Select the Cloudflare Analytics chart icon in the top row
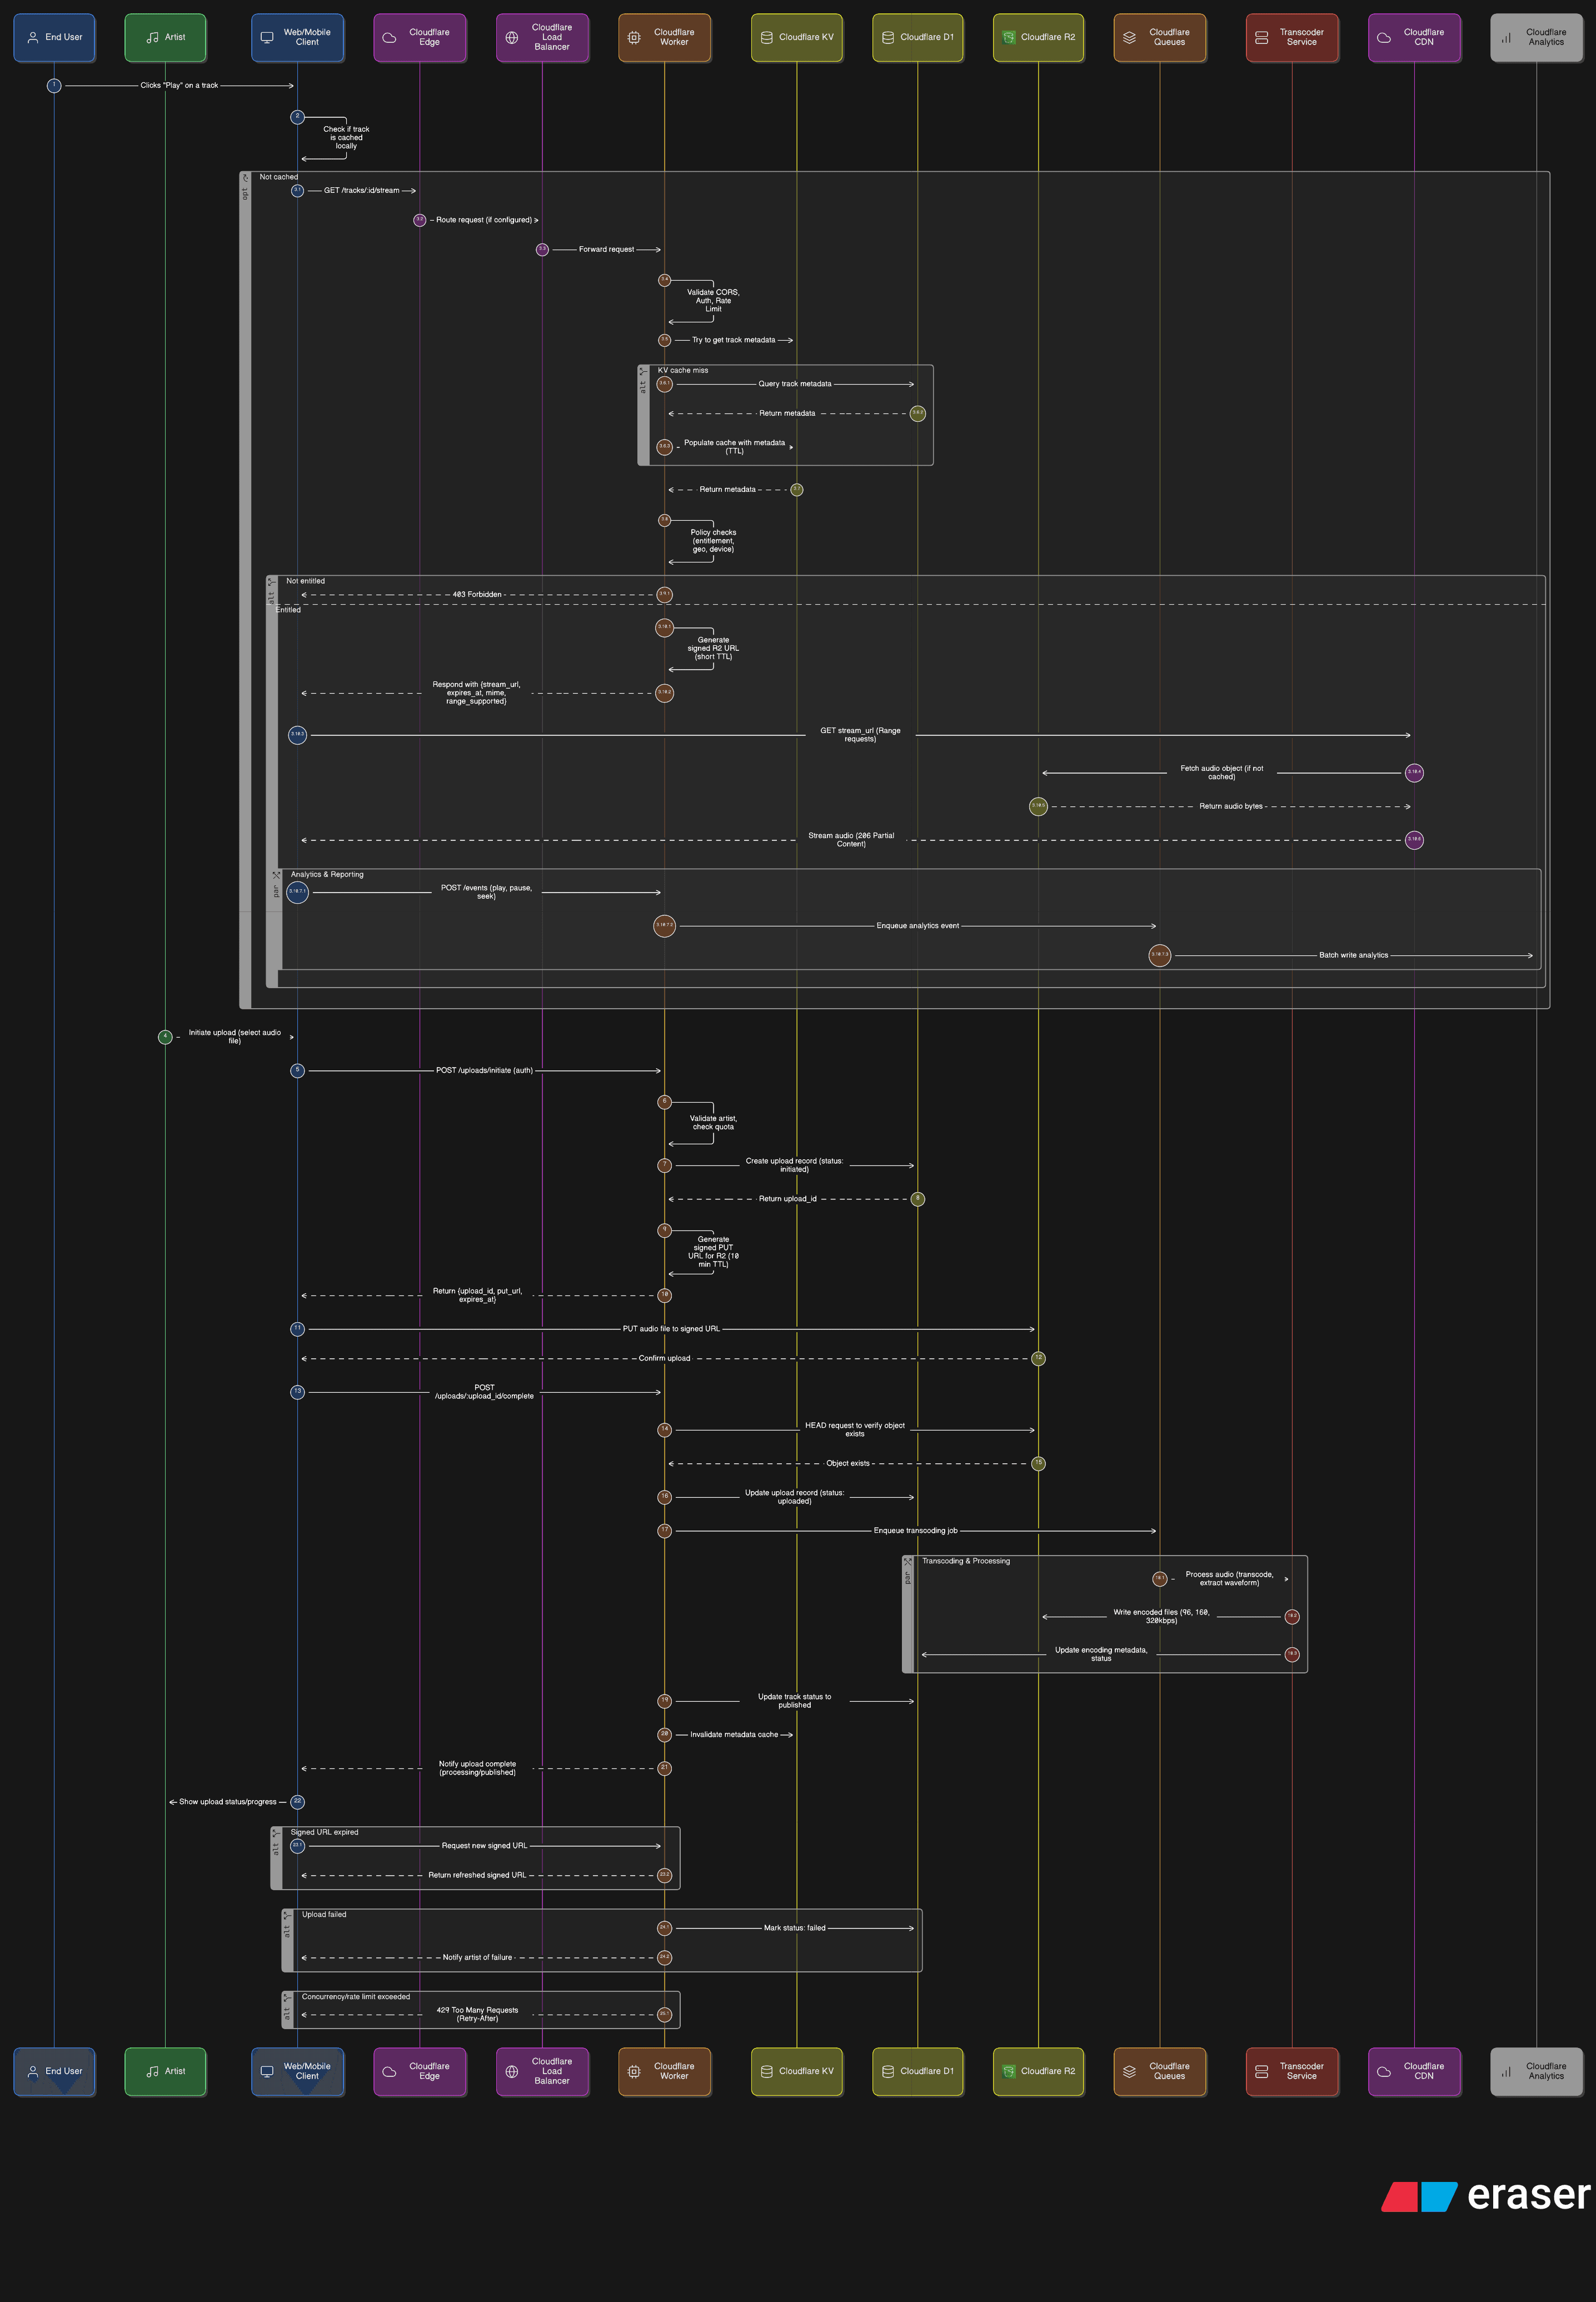 1506,38
